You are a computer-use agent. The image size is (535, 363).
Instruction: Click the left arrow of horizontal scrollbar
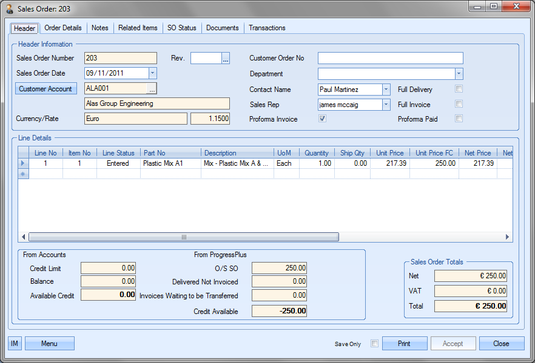click(x=24, y=237)
